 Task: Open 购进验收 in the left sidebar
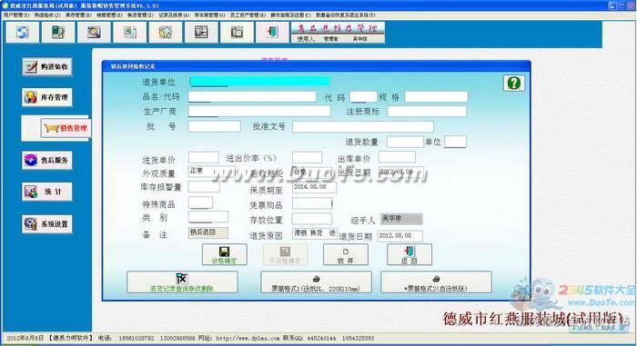(47, 66)
